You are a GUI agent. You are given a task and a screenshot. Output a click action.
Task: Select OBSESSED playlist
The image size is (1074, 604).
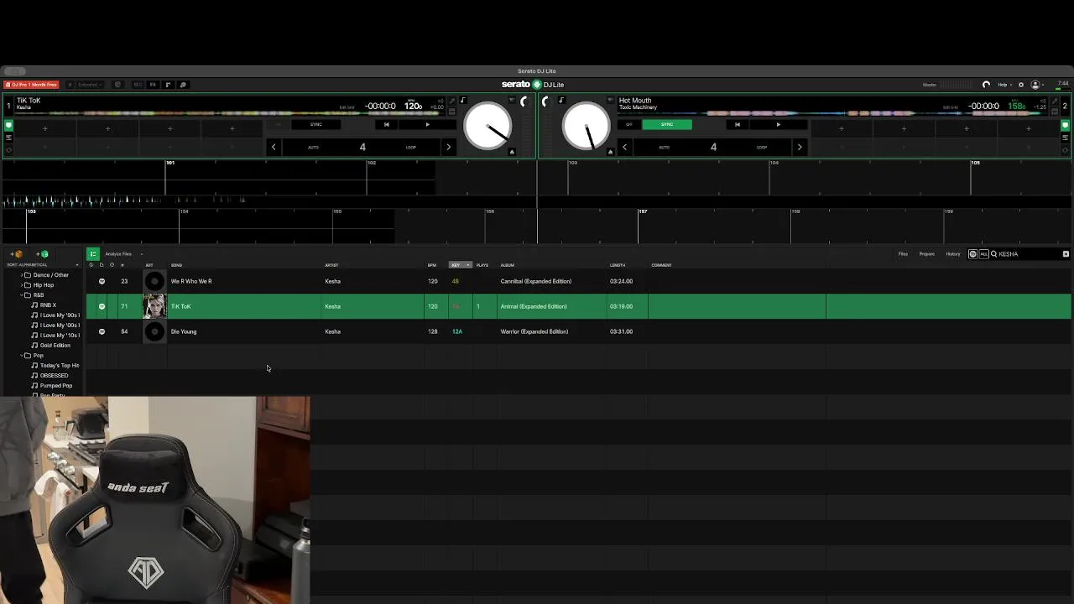tap(55, 376)
